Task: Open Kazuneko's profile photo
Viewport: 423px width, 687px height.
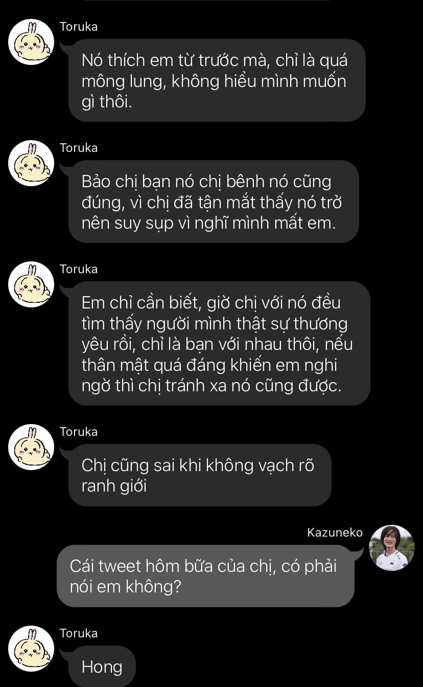Action: coord(392,548)
